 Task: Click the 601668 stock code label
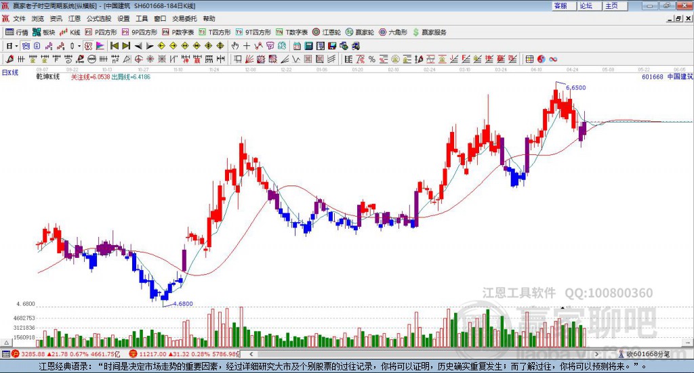(x=653, y=77)
